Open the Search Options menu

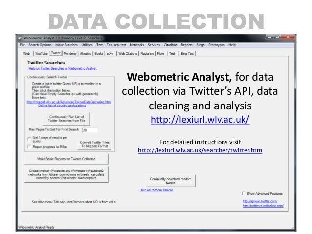pos(40,45)
